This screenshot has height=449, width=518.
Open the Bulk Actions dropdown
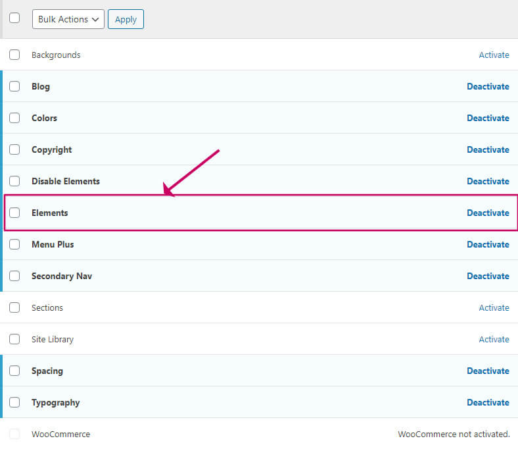click(68, 19)
